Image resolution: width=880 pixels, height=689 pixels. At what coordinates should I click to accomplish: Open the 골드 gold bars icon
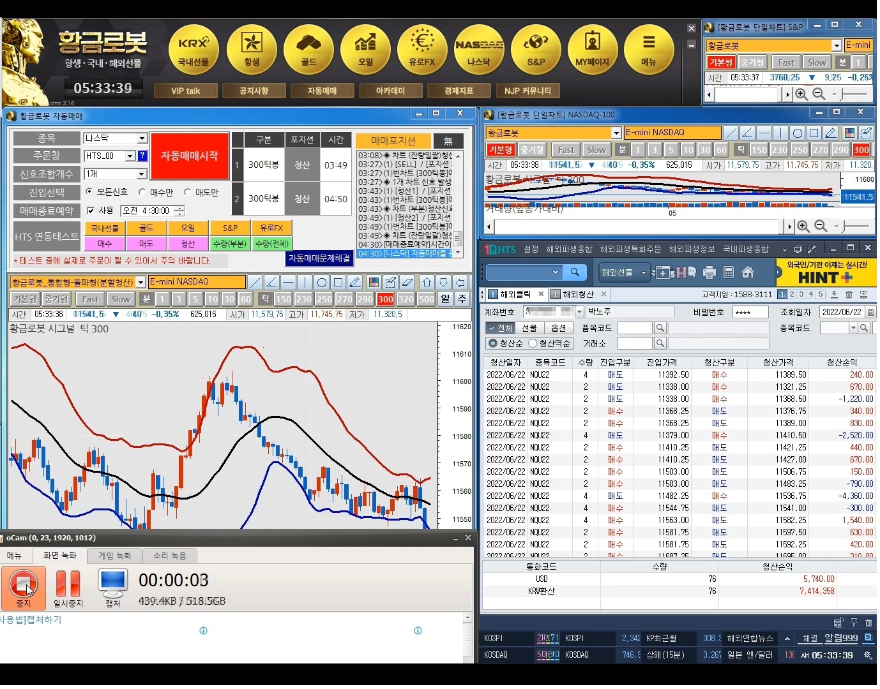pyautogui.click(x=308, y=50)
